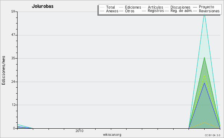Viewport: 224px width, 138px height.
Task: Click the Registros legend label
Action: coord(156,11)
